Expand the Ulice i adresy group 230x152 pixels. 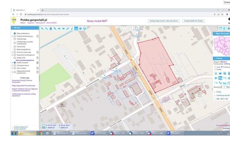(x=12, y=68)
